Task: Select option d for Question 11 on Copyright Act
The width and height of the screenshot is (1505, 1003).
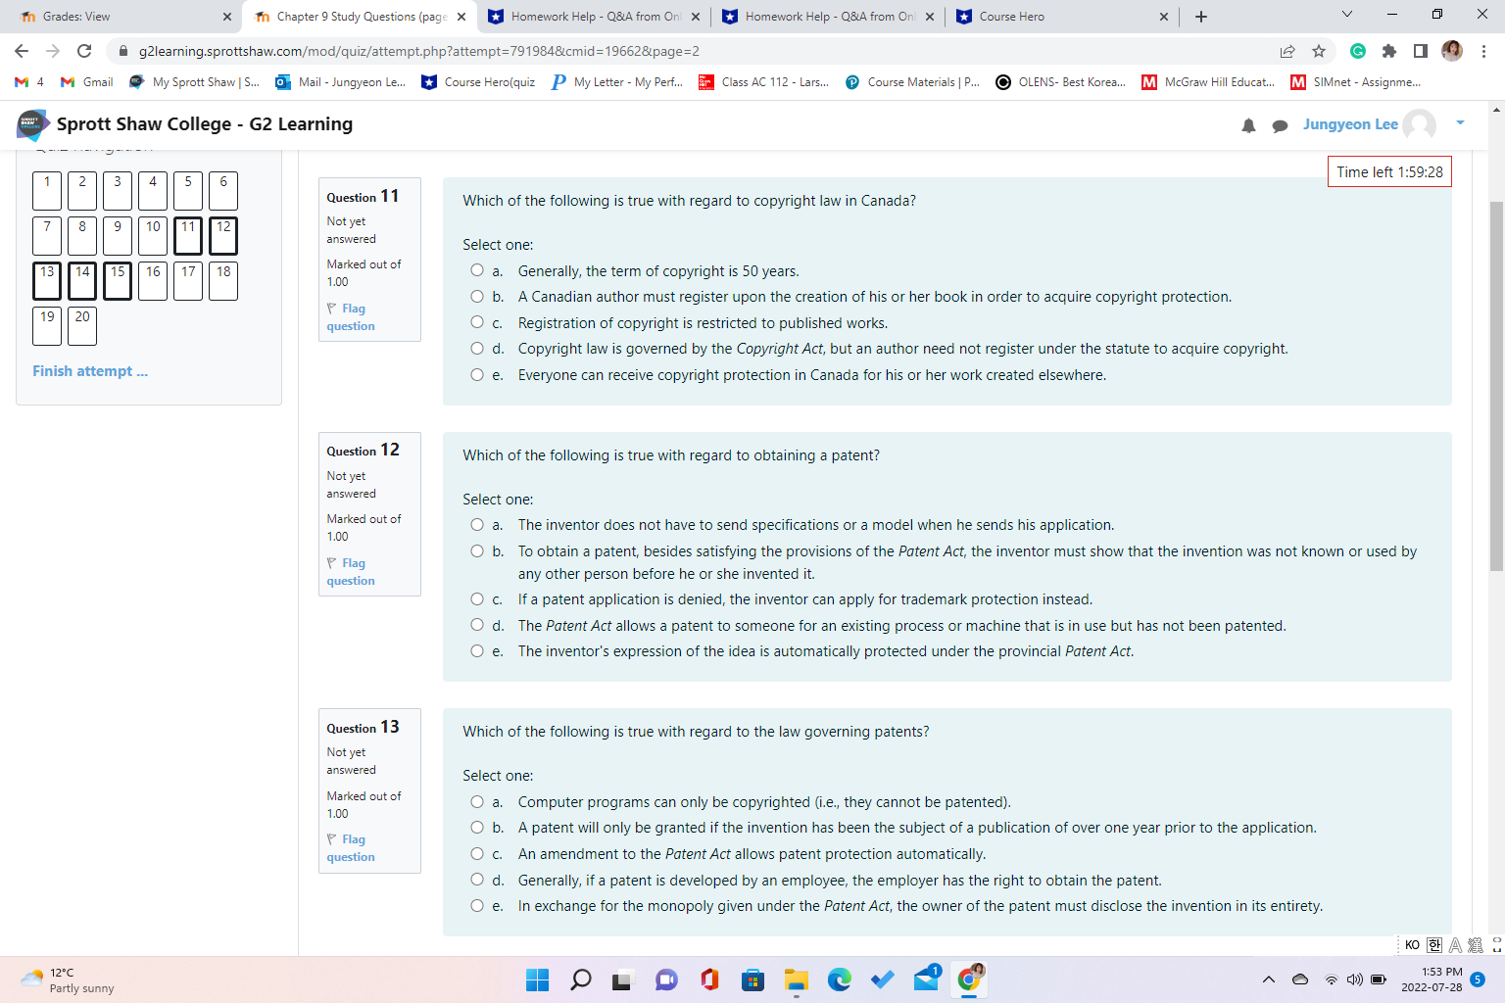Action: tap(477, 349)
